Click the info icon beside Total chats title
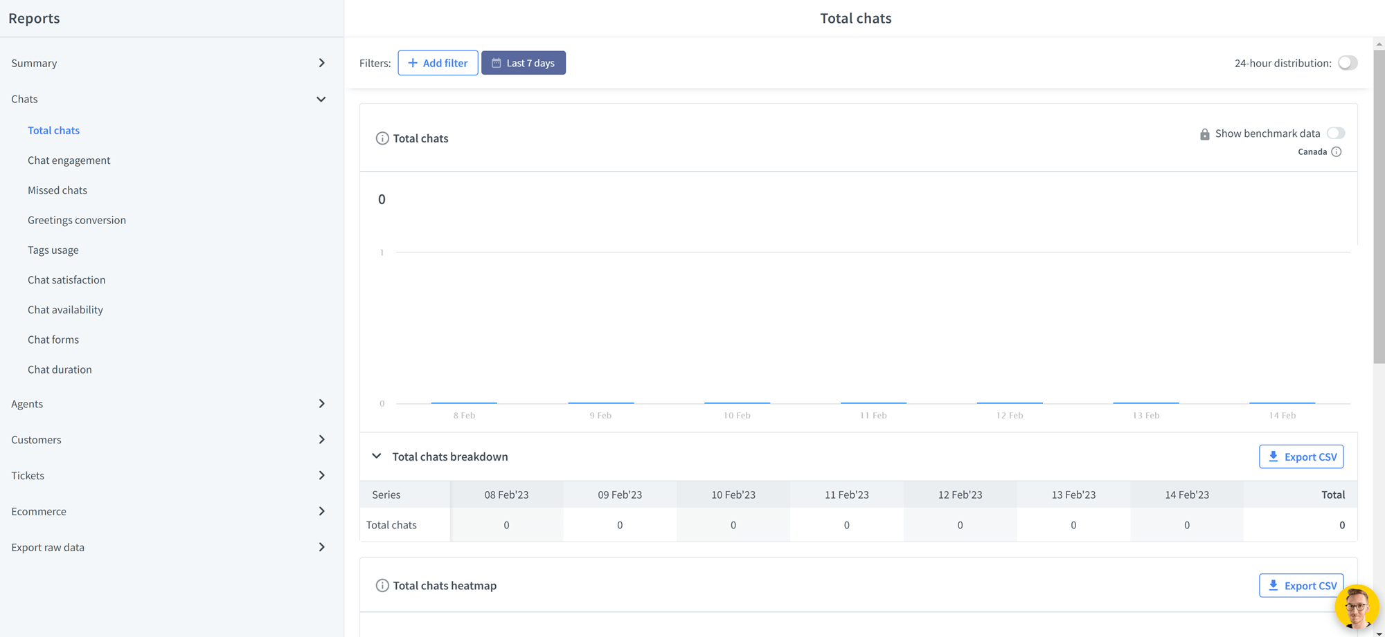Screen dimensions: 1385x637 pos(382,138)
